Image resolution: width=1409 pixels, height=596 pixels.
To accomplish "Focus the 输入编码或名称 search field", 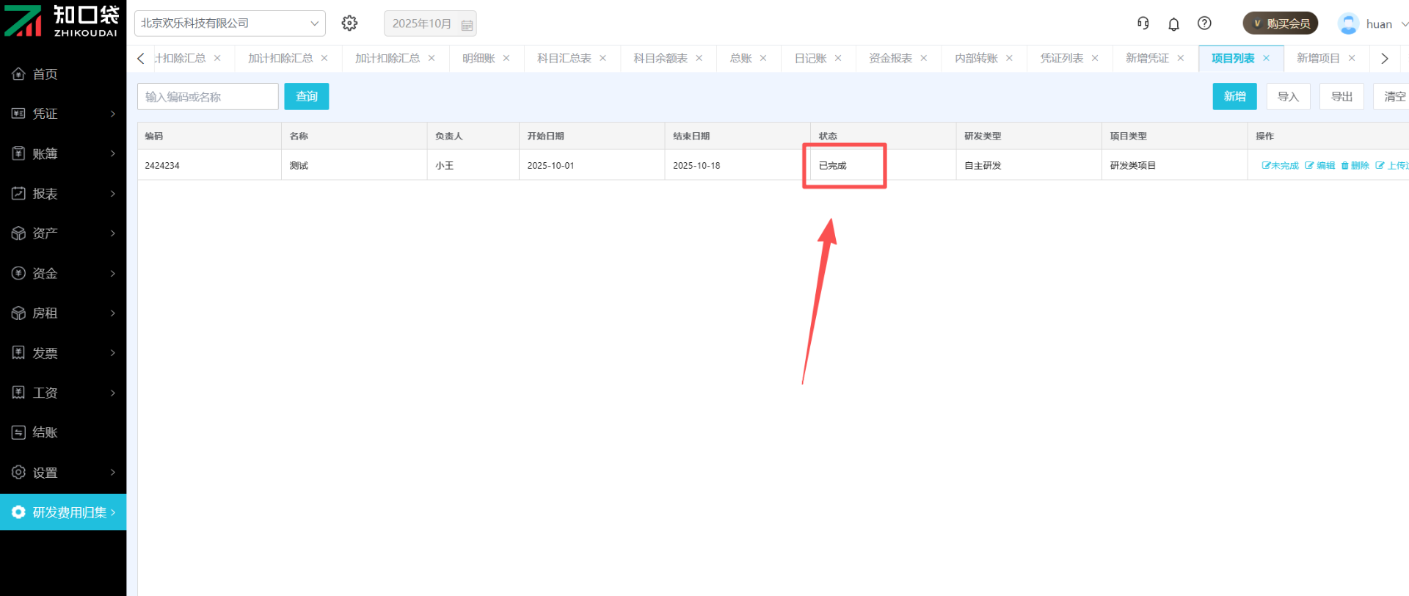I will click(208, 97).
